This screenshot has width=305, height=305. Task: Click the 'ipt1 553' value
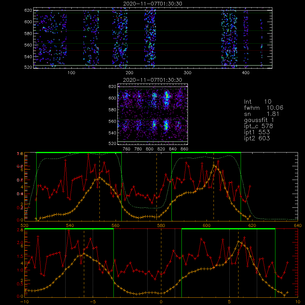(x=257, y=132)
